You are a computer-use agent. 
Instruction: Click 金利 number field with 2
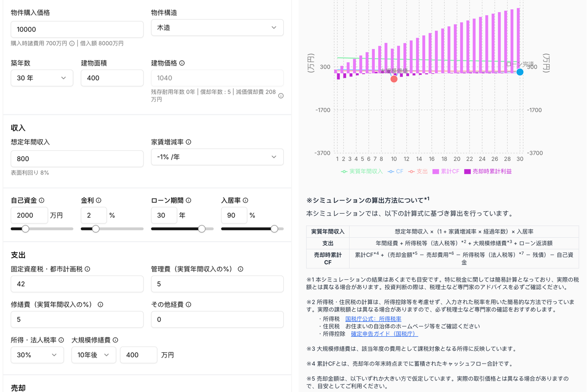(x=94, y=215)
